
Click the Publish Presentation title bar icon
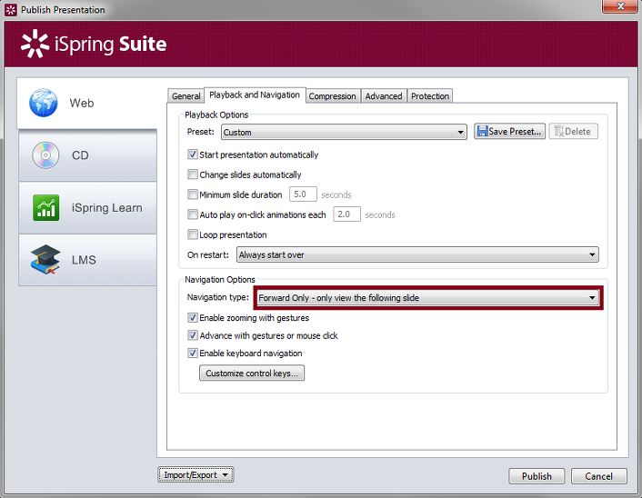coord(11,10)
